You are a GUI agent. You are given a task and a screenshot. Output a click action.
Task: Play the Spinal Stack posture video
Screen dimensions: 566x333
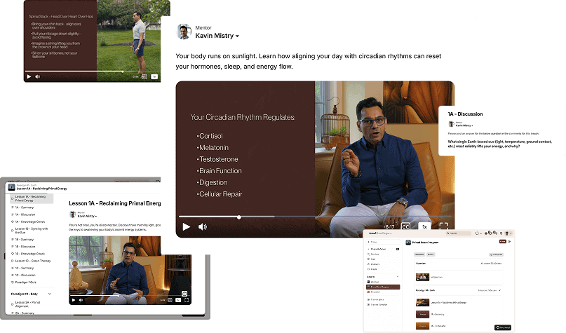tap(29, 76)
